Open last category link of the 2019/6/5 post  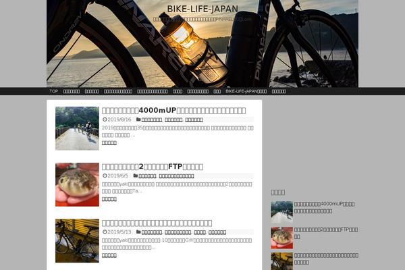pyautogui.click(x=176, y=176)
